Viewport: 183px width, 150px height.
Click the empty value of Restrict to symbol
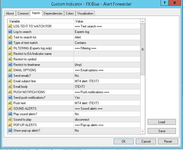(x=107, y=59)
